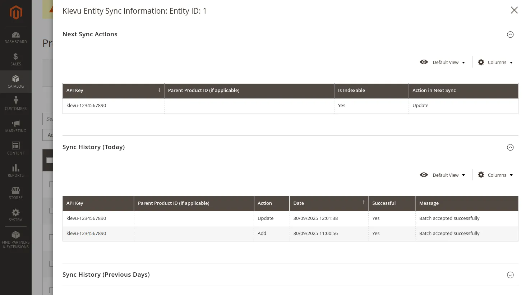Collapse the Sync History (Today) section
Viewport: 526px width, 295px height.
510,147
